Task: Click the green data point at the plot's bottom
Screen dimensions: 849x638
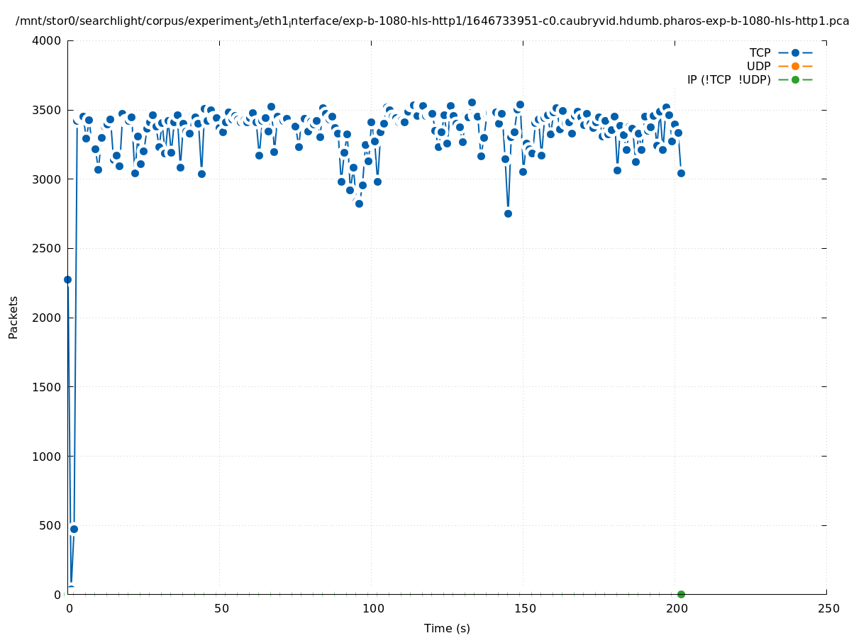Action: 681,594
